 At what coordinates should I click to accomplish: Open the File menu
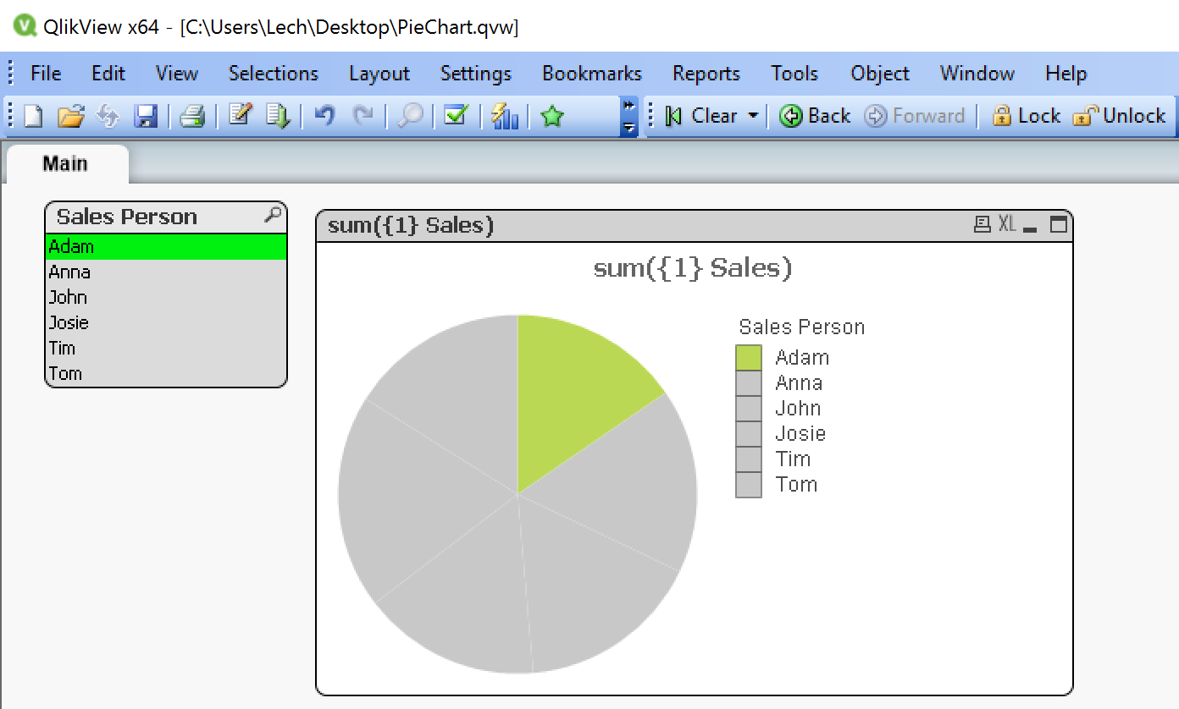[46, 74]
